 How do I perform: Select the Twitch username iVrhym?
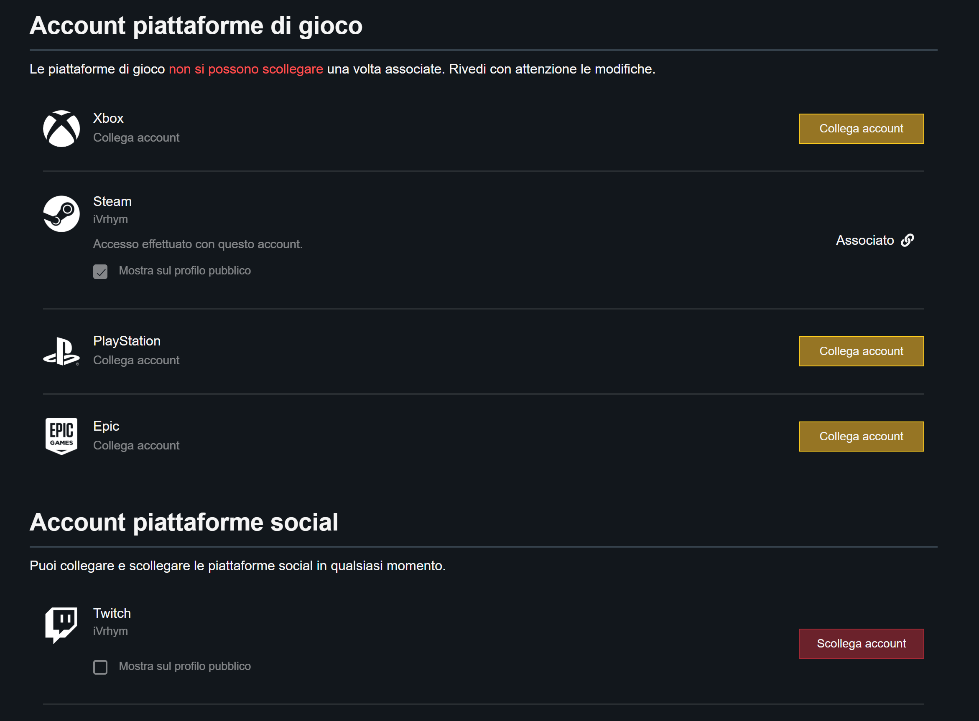click(x=110, y=631)
